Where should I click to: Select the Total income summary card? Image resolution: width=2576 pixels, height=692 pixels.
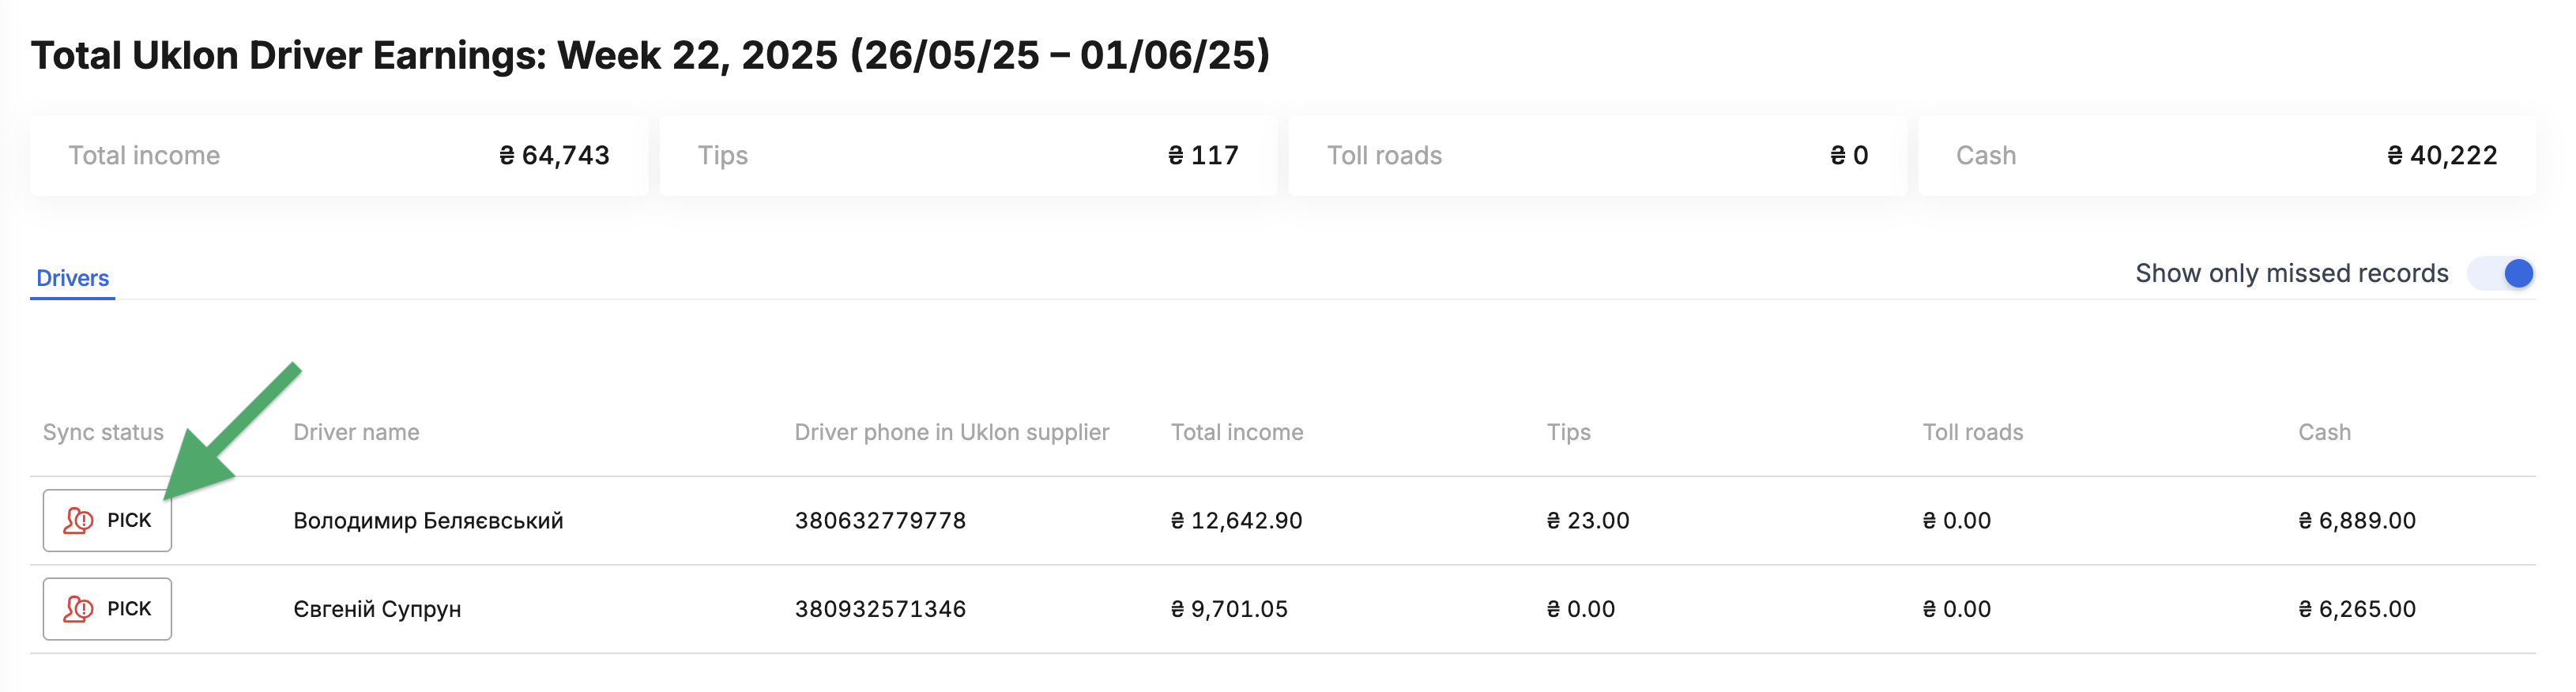[339, 156]
